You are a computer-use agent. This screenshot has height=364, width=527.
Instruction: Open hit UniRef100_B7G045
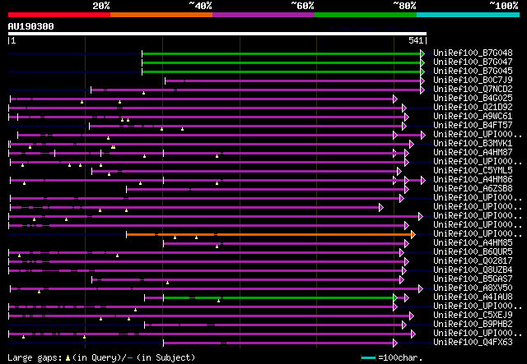click(473, 71)
